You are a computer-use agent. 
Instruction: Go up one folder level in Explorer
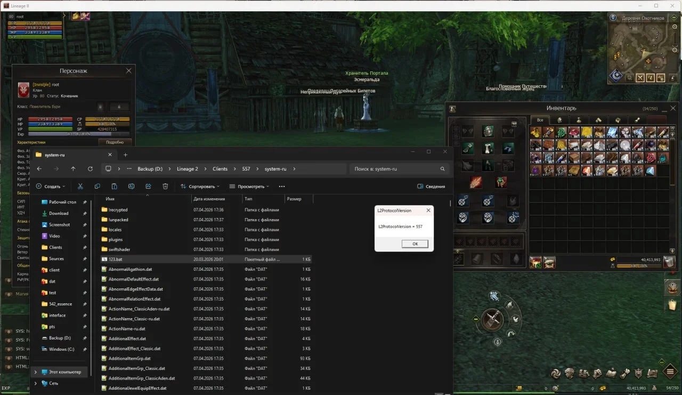(73, 169)
